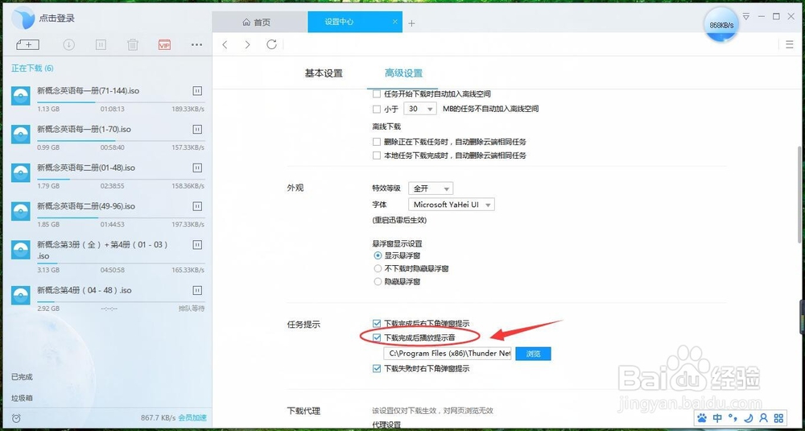Pause 新概念英语每二册(49-96).iso download
This screenshot has width=805, height=431.
[197, 206]
